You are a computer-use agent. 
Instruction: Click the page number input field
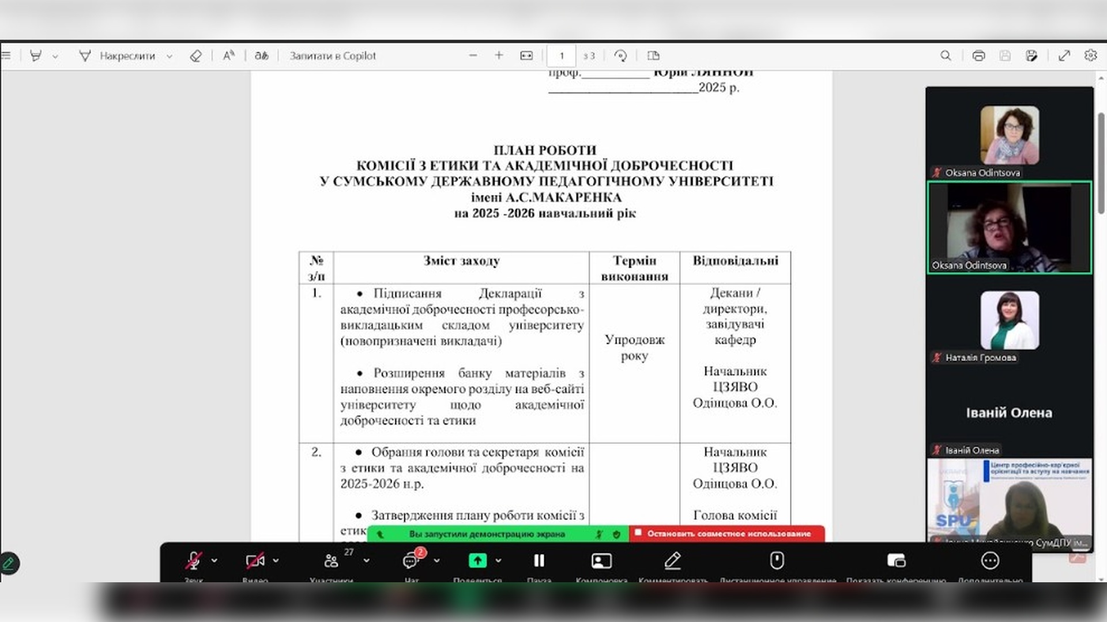tap(562, 56)
